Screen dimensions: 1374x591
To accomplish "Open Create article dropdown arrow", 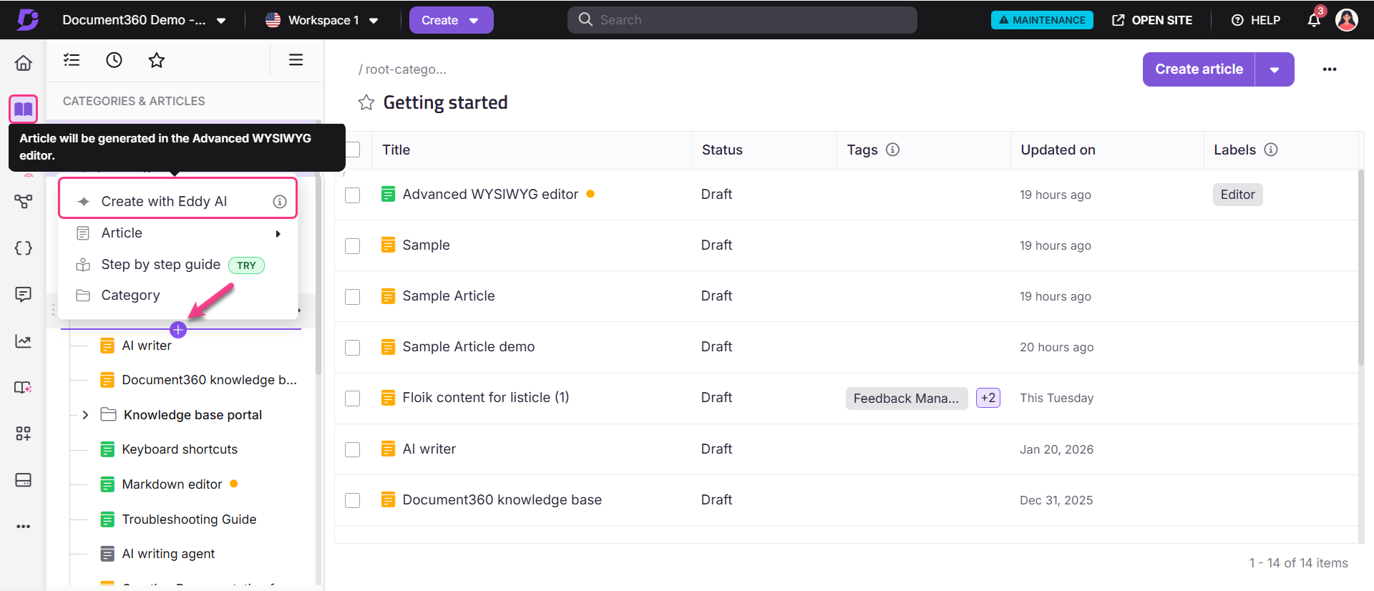I will pyautogui.click(x=1274, y=69).
